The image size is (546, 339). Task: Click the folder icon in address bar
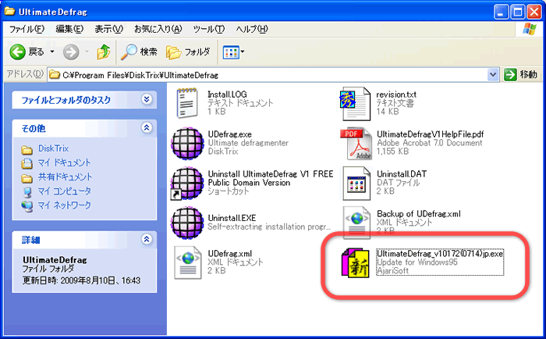54,75
